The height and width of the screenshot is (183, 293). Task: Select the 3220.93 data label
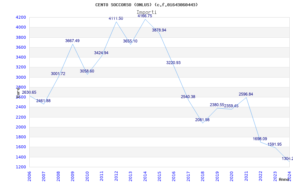(173, 63)
